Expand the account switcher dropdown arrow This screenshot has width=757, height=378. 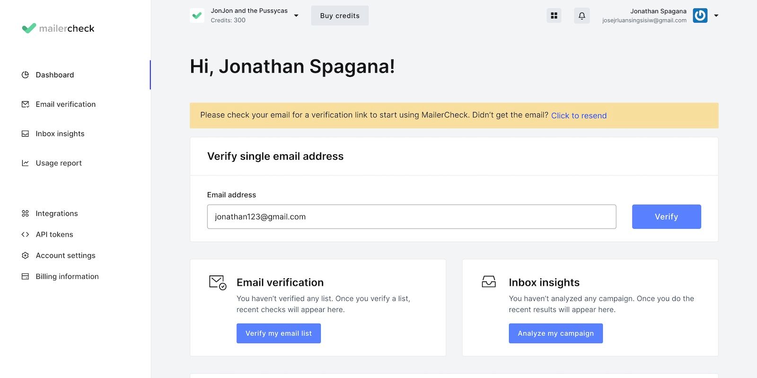point(296,16)
